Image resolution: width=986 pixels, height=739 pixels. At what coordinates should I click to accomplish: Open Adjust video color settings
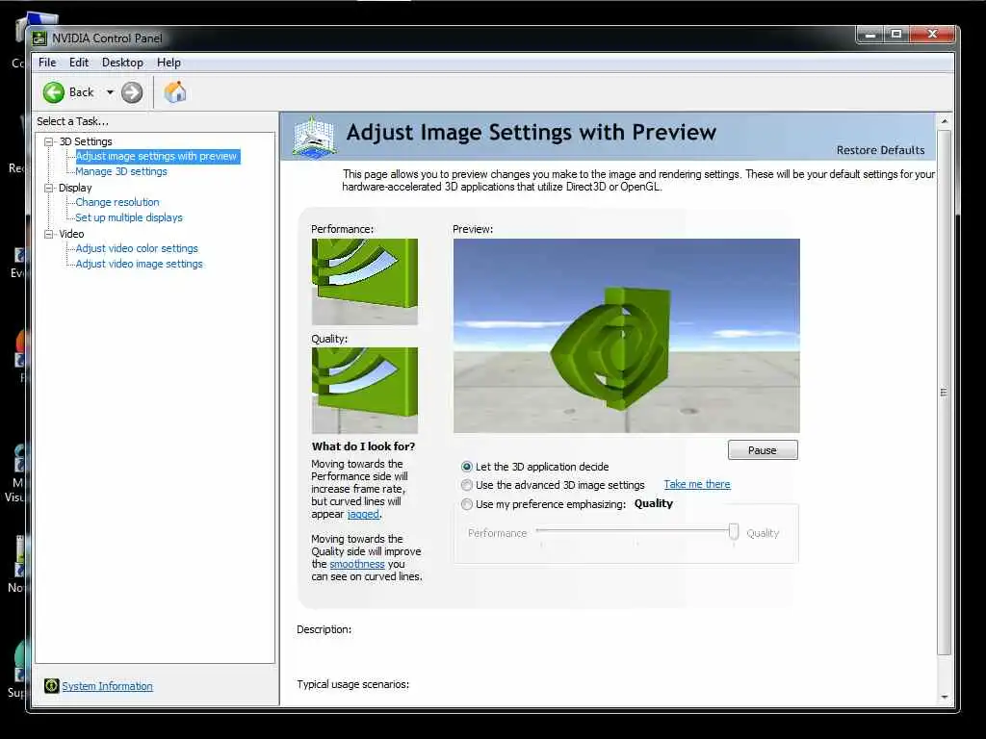(137, 248)
